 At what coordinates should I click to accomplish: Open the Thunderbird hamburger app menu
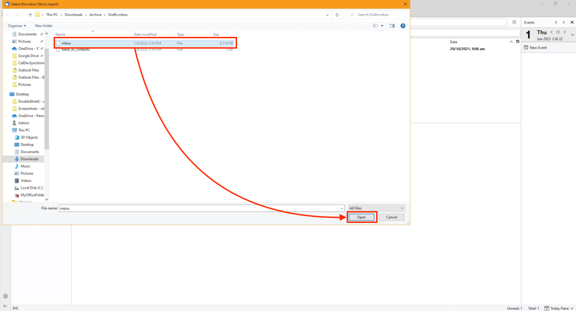pos(514,22)
